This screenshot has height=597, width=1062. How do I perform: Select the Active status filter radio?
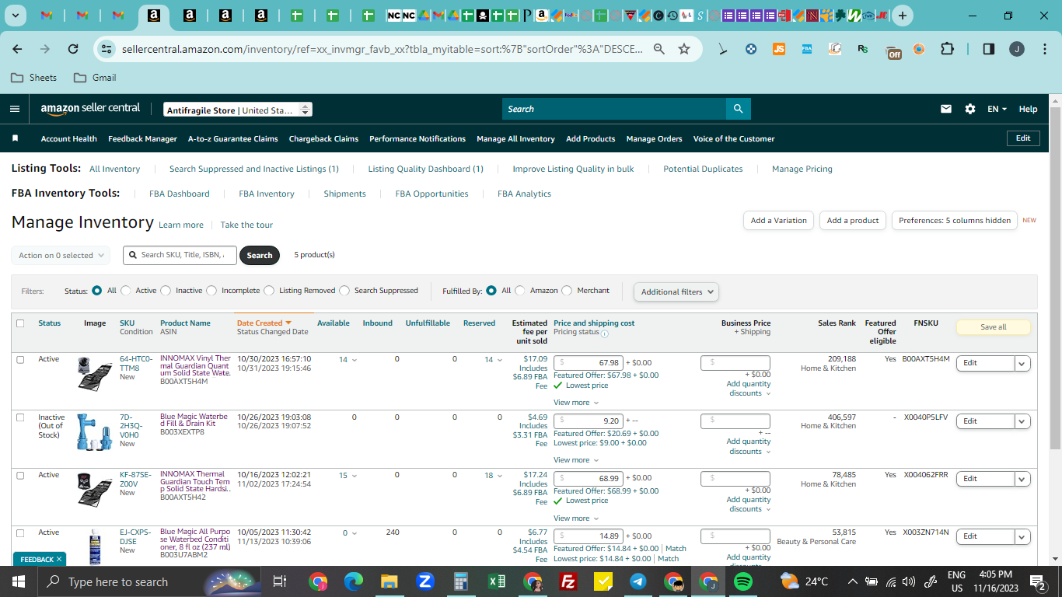pyautogui.click(x=126, y=291)
